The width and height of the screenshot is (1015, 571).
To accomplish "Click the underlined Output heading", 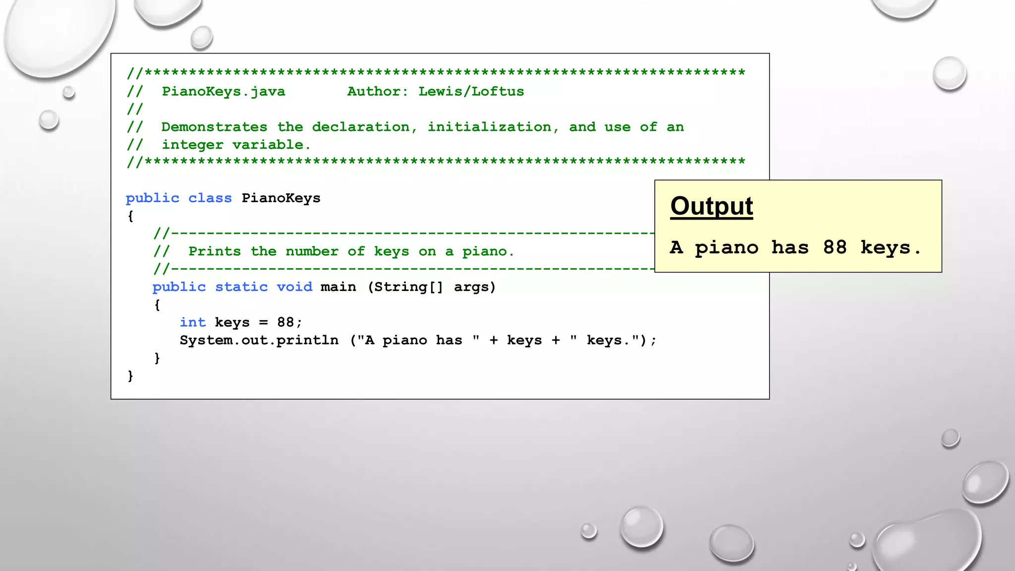I will click(711, 206).
